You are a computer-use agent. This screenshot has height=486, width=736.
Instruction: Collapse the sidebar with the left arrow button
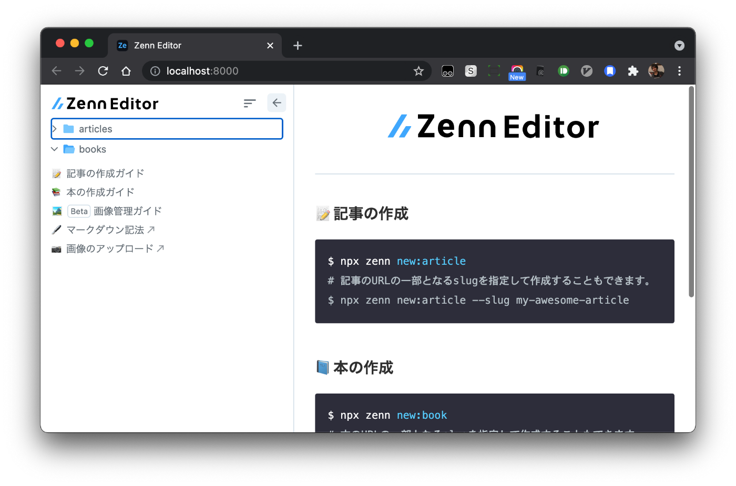point(277,103)
